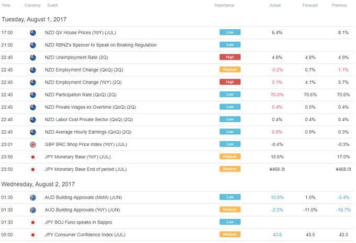Click the Low badge for NZD Participation Rate

click(230, 95)
